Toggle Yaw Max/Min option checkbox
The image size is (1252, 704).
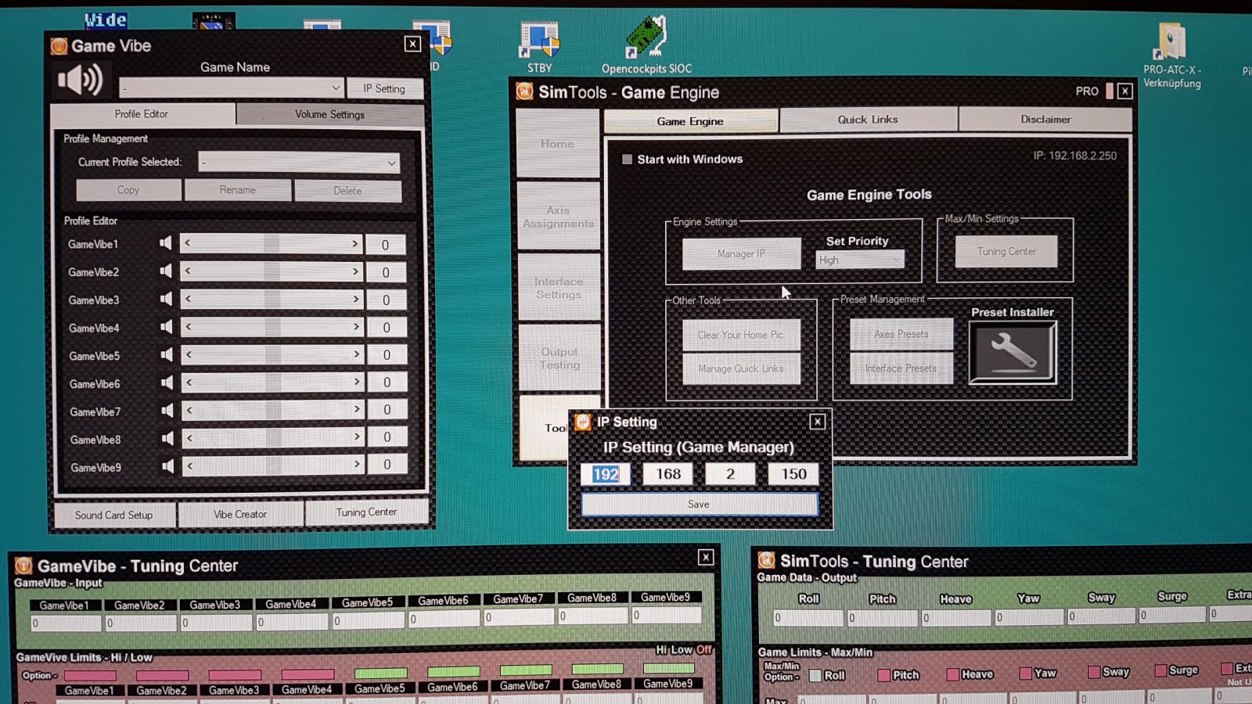[1026, 673]
